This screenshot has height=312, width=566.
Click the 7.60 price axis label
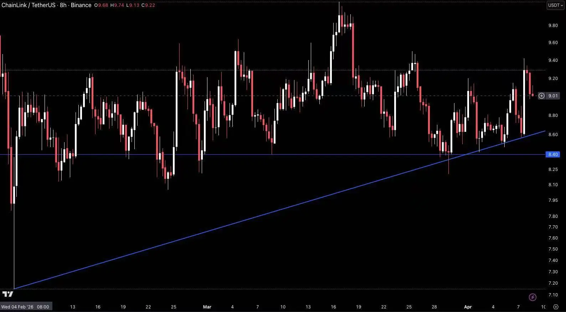pyautogui.click(x=553, y=238)
